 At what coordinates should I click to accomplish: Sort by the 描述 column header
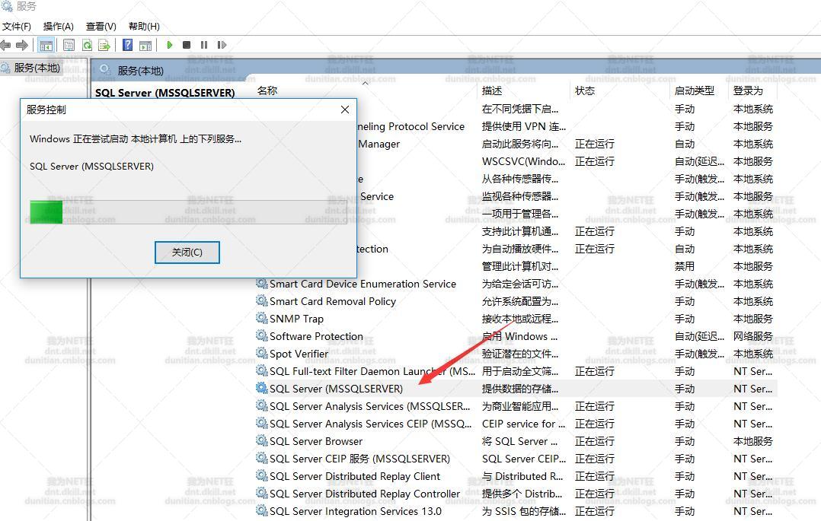click(x=492, y=91)
